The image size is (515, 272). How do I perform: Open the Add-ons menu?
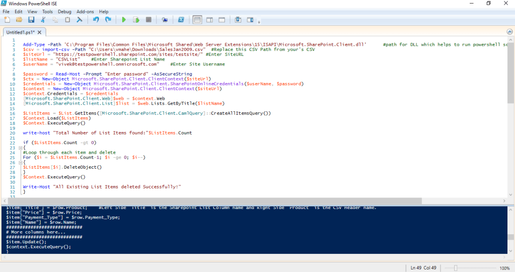[x=85, y=12]
